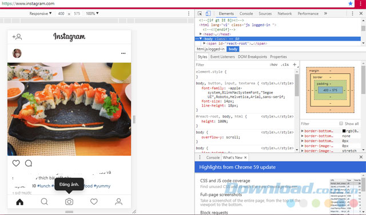This screenshot has width=366, height=215.
Task: Close the DevTools panel
Action: 361,14
